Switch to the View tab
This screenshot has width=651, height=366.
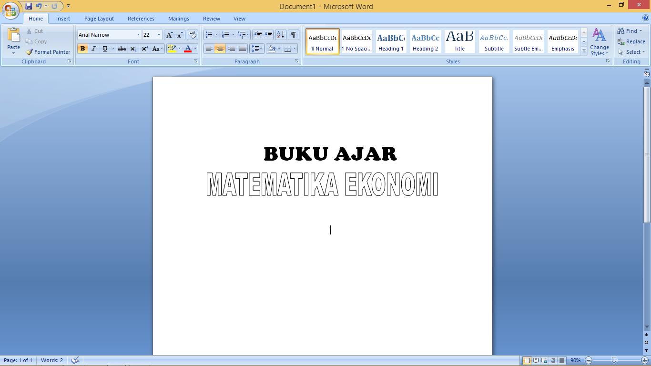click(x=240, y=19)
